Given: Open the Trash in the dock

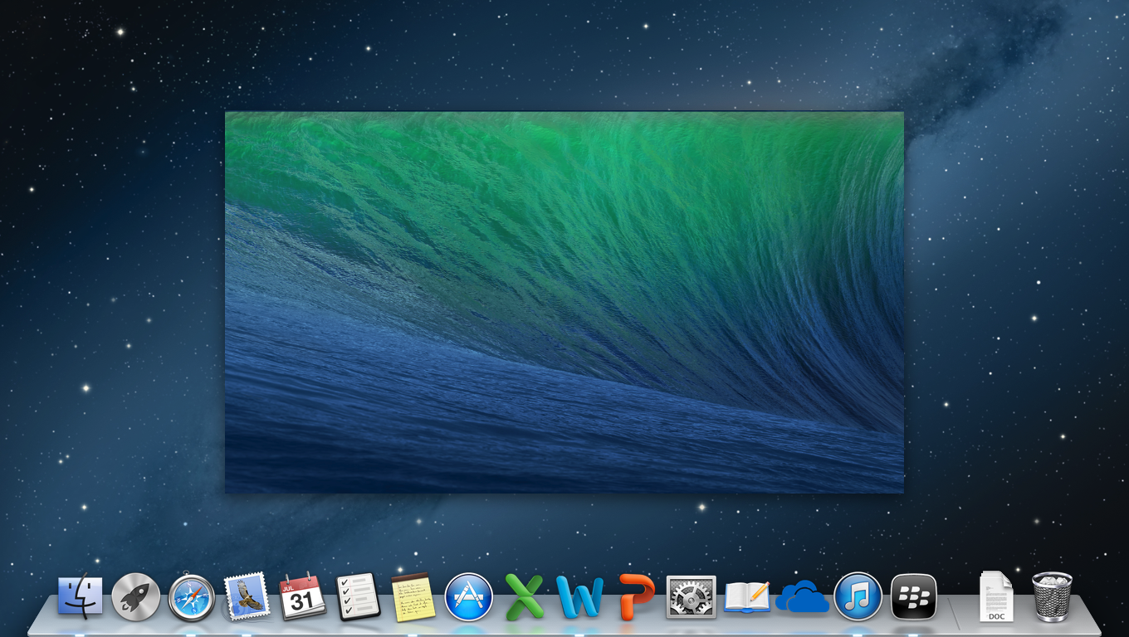Looking at the screenshot, I should 1052,596.
